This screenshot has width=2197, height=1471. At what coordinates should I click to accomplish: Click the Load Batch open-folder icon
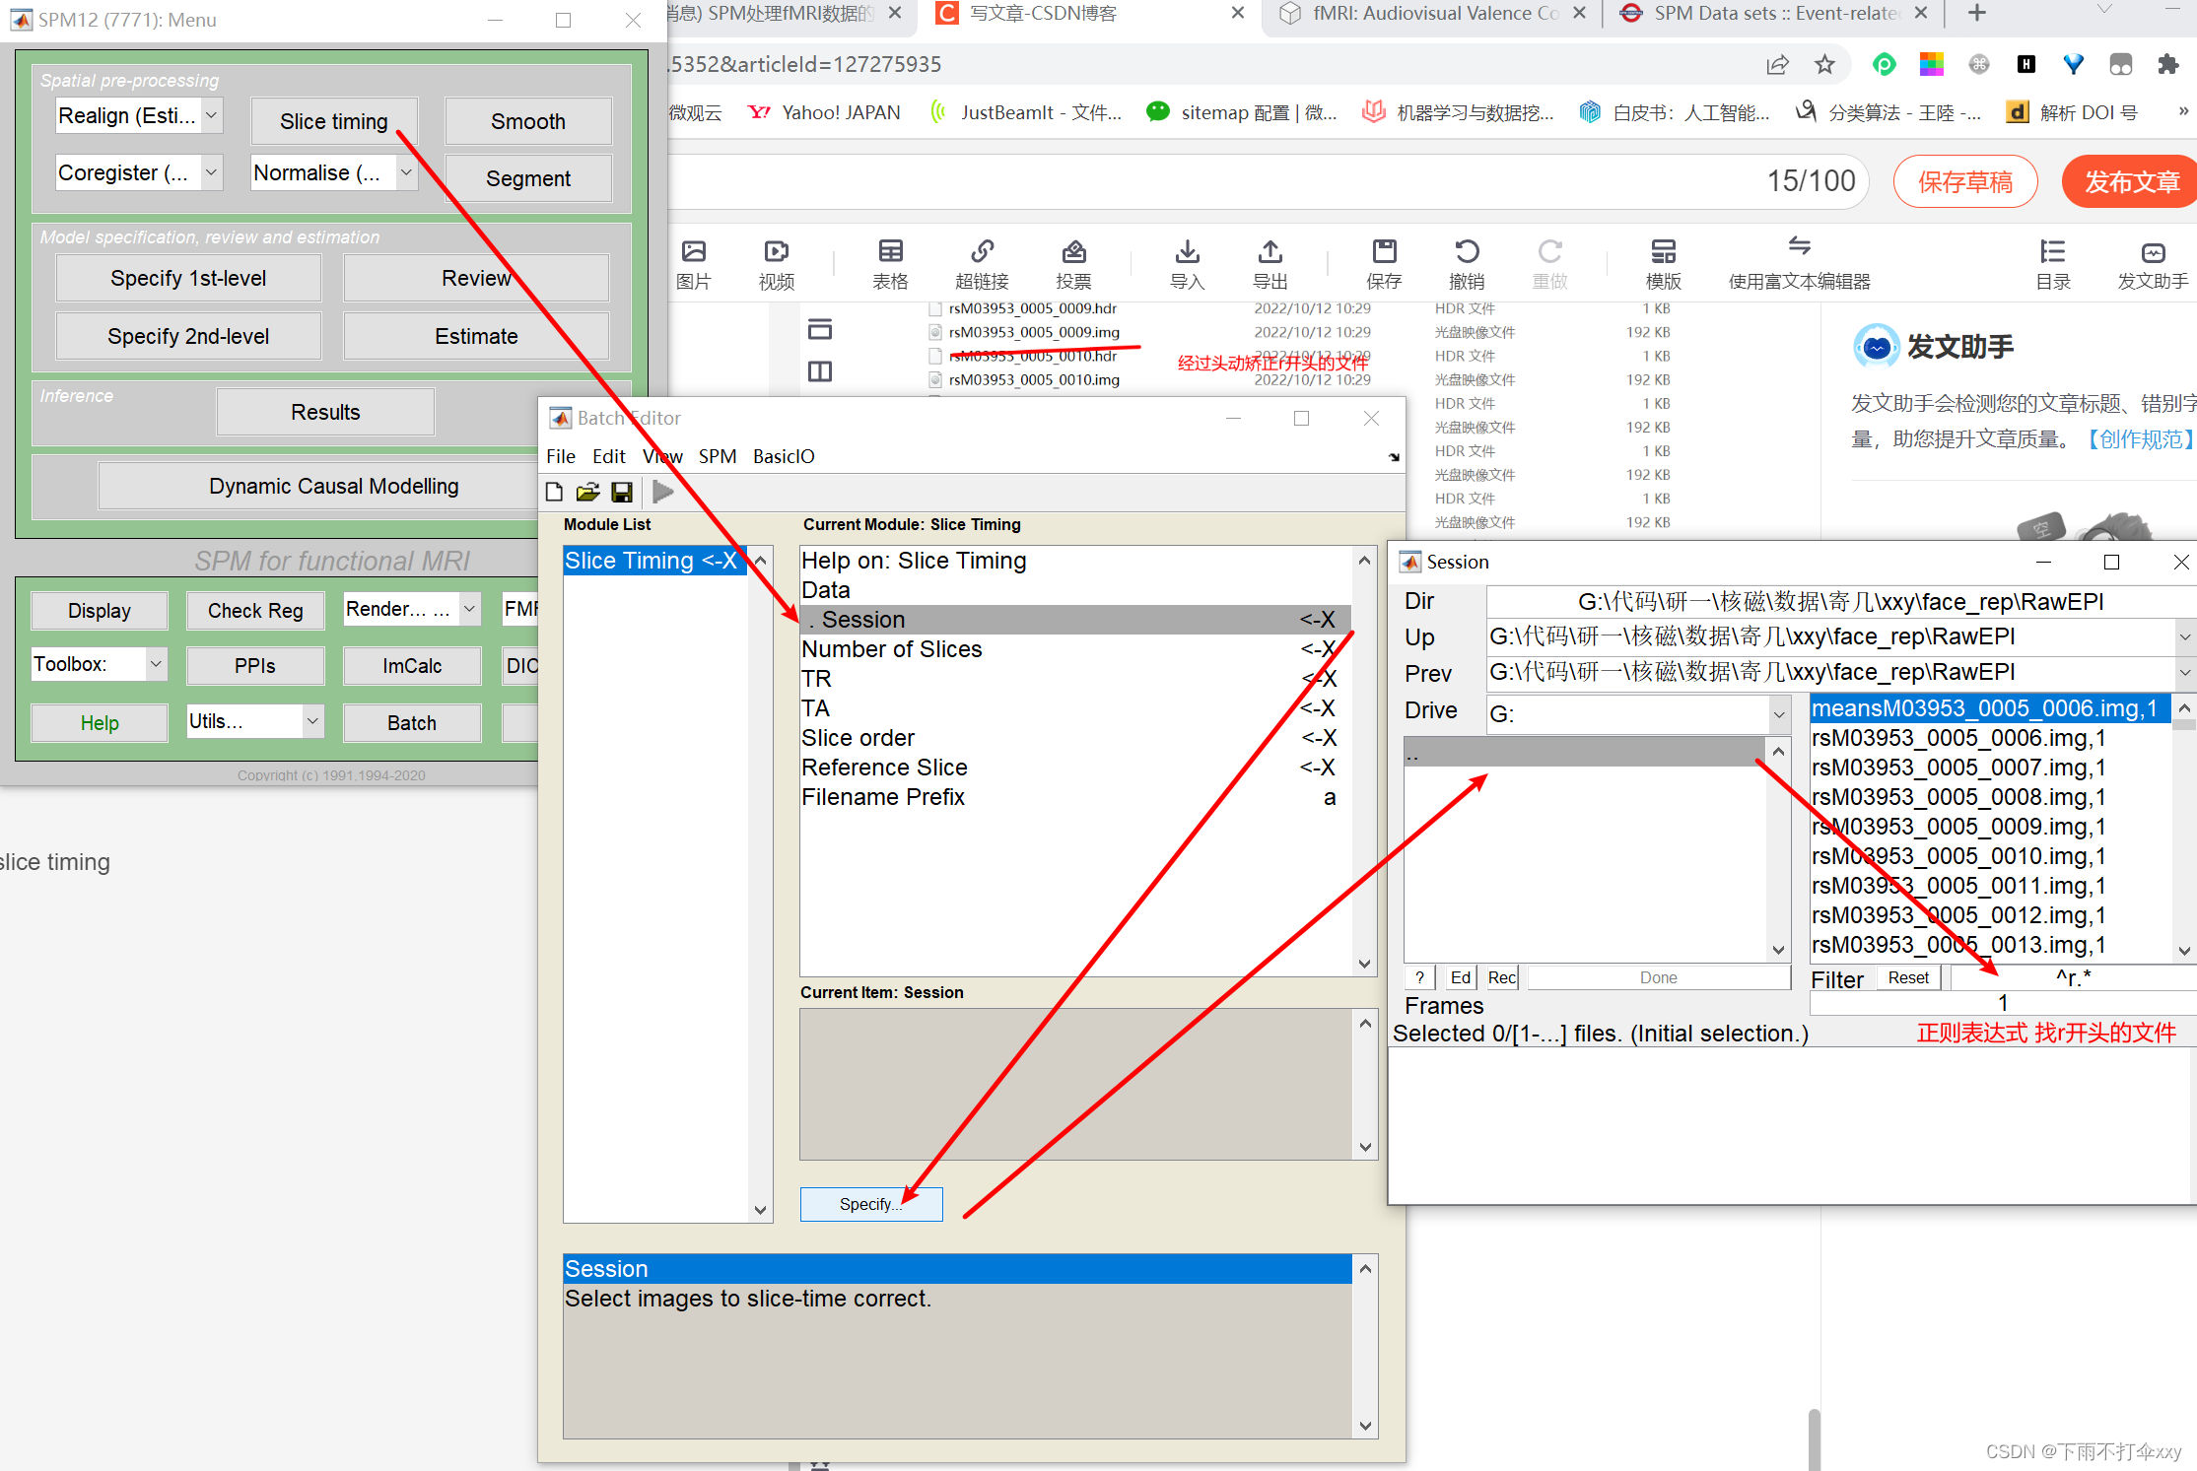coord(587,492)
